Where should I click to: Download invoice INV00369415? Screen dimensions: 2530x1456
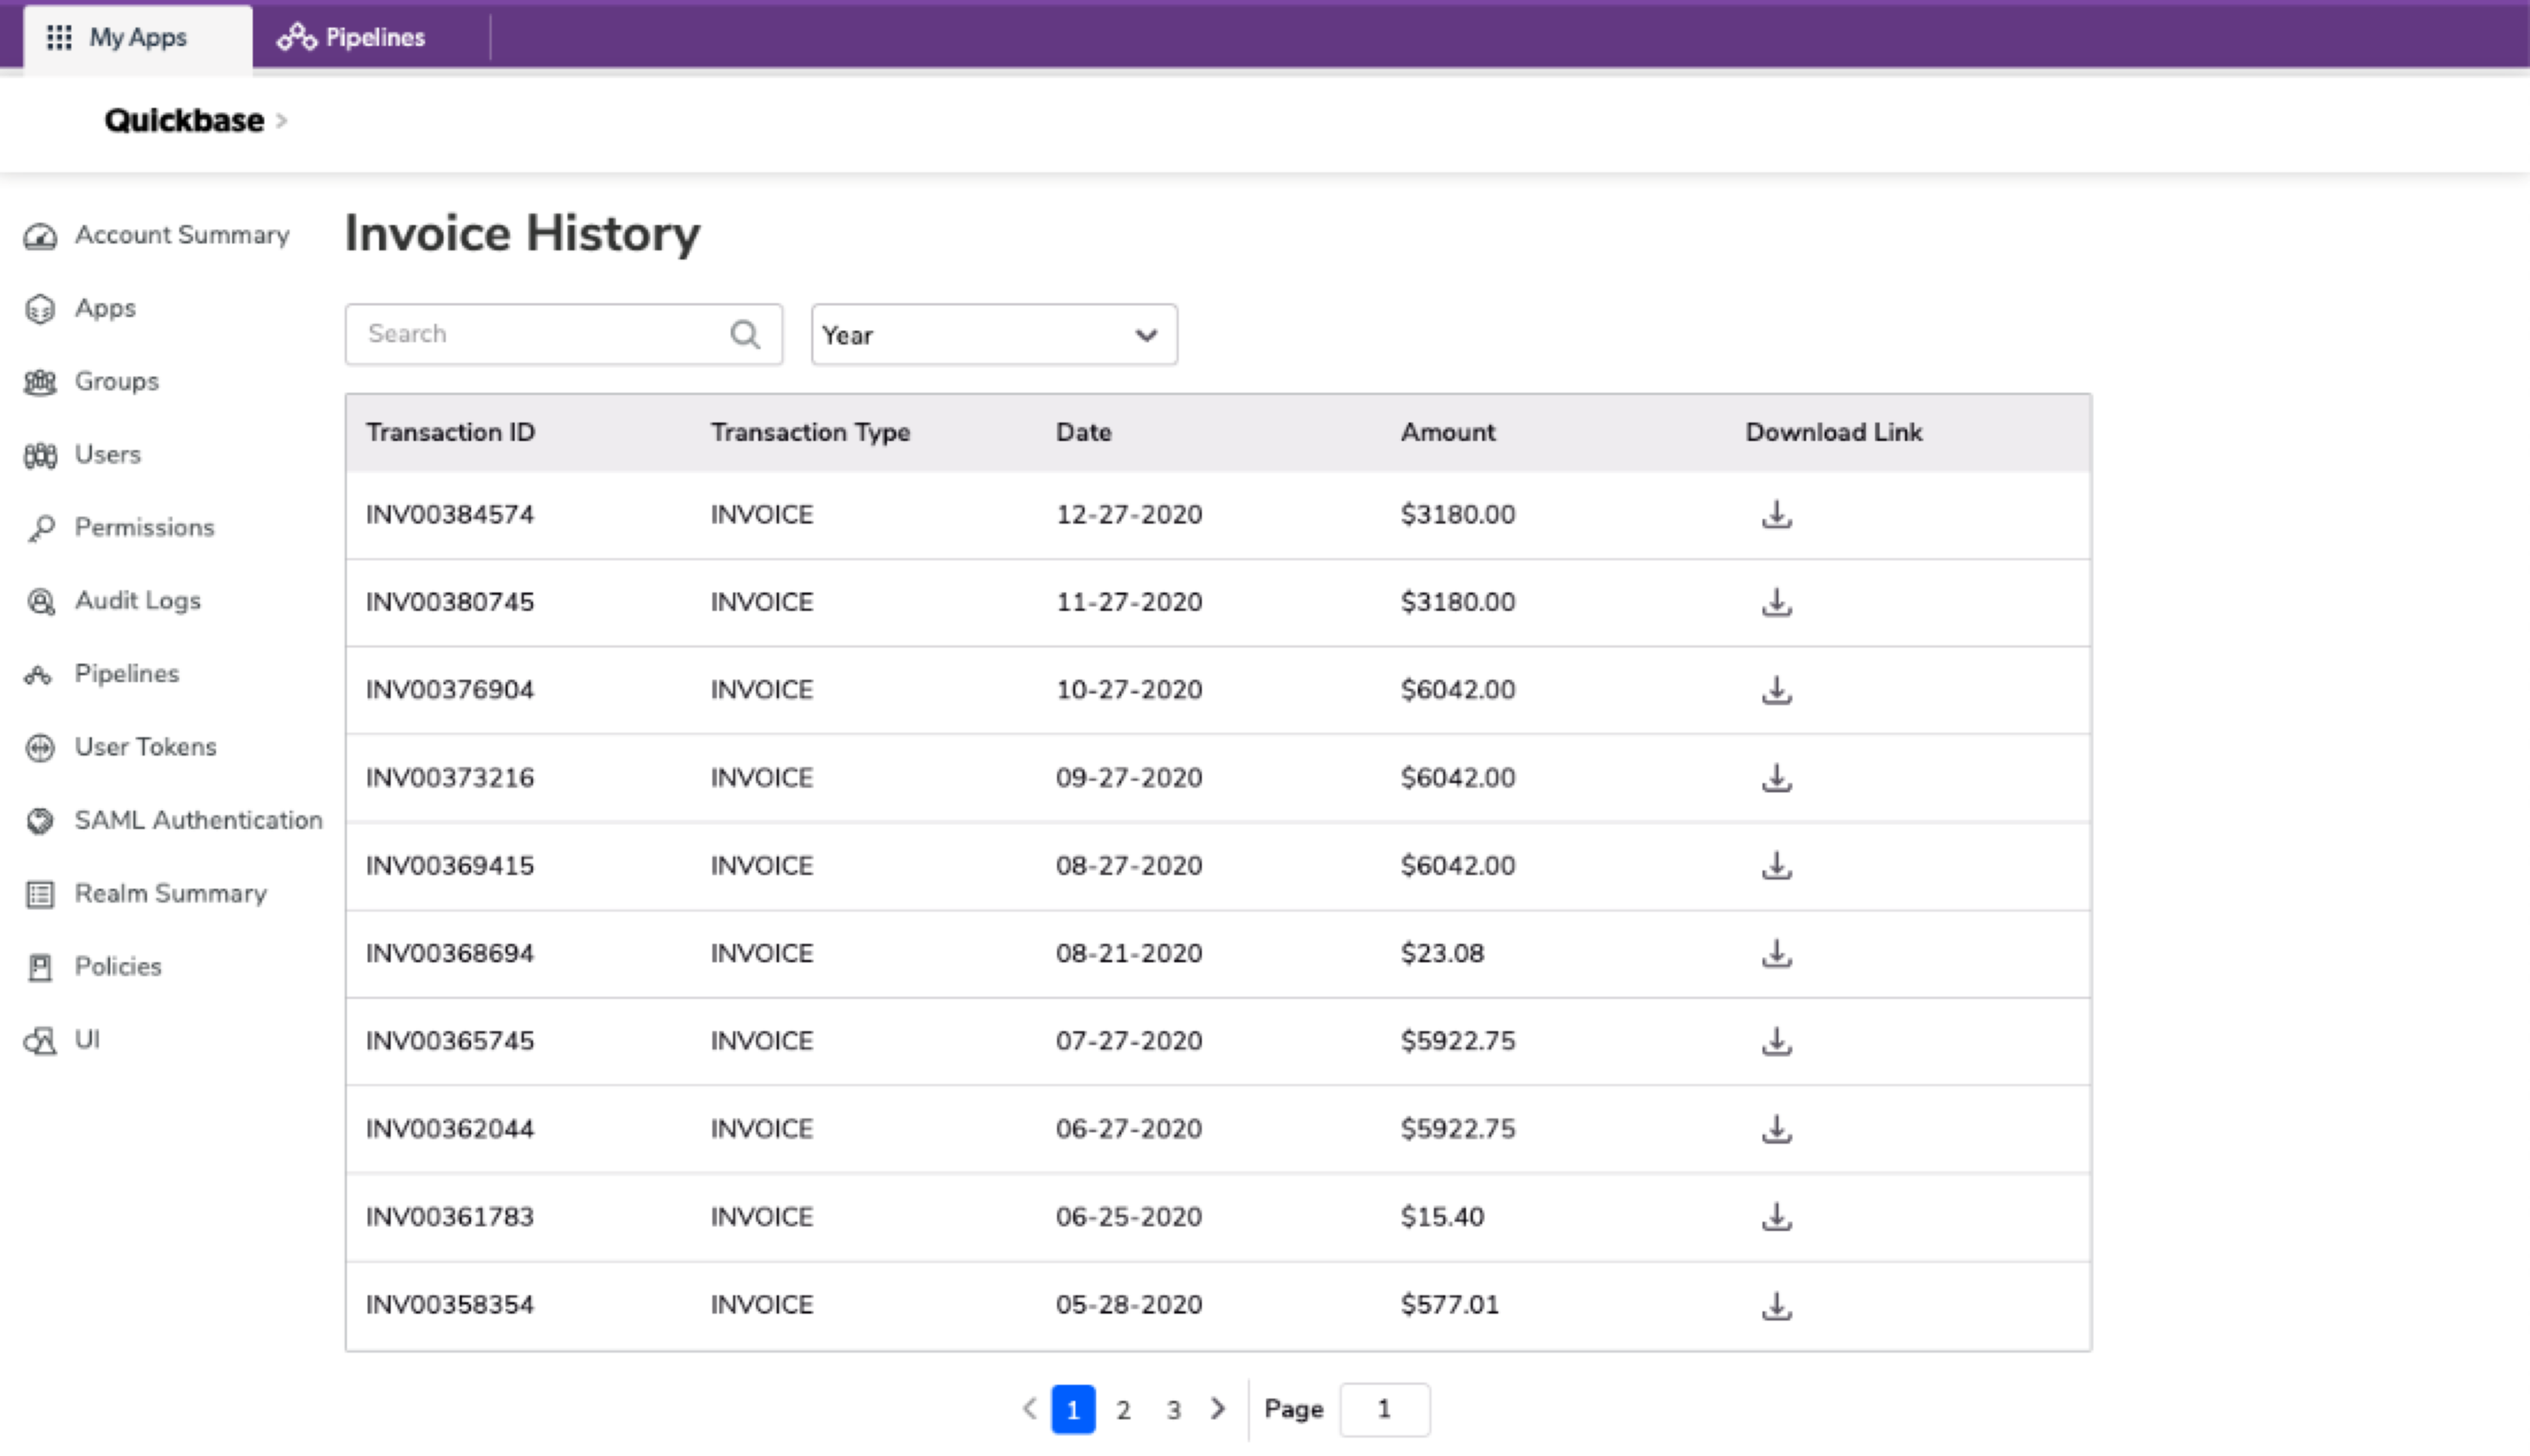coord(1776,865)
